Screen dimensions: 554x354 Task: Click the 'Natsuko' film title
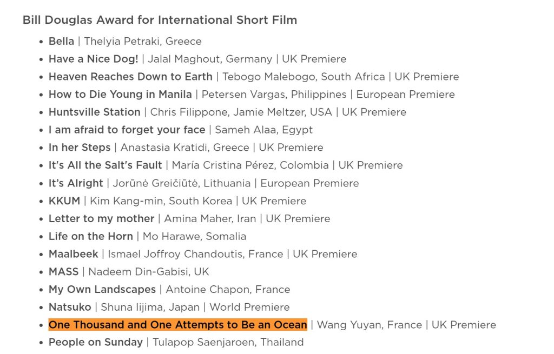pyautogui.click(x=70, y=308)
